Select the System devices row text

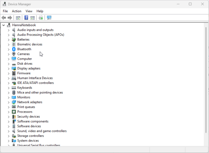28,141
